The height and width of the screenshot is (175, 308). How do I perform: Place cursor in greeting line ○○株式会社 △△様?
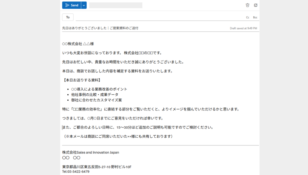(x=78, y=44)
